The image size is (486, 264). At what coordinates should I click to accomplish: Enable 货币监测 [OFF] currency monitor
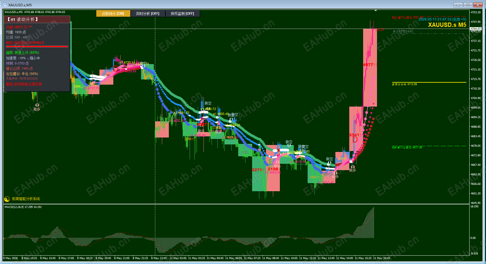pyautogui.click(x=182, y=14)
